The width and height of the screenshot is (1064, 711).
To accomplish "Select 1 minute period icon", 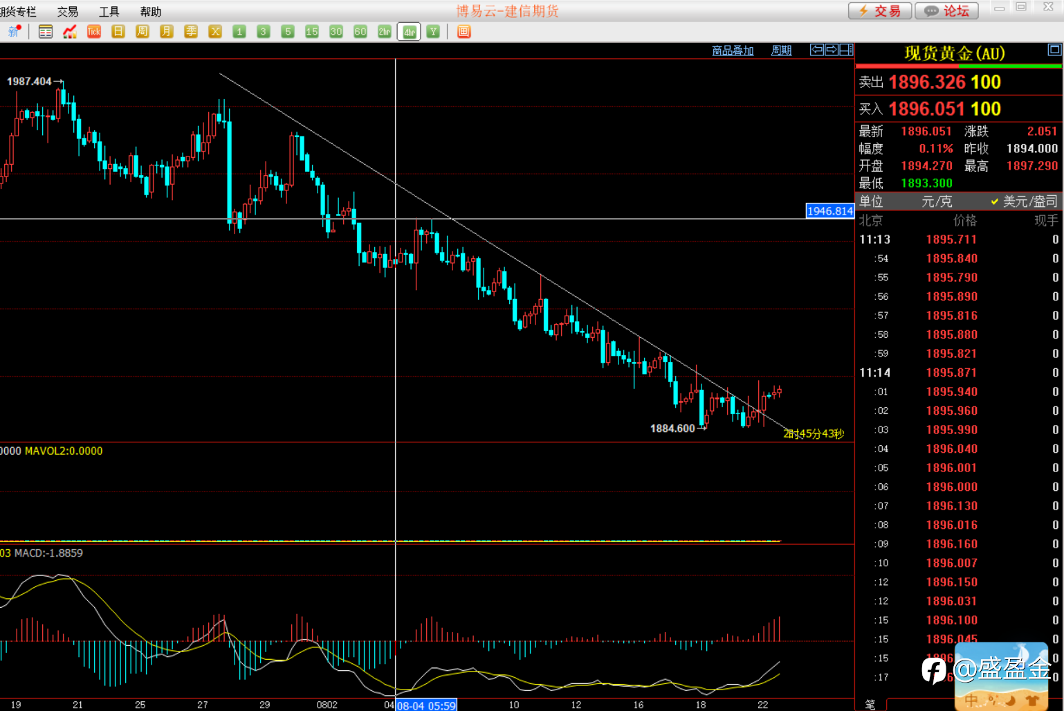I will pyautogui.click(x=239, y=32).
